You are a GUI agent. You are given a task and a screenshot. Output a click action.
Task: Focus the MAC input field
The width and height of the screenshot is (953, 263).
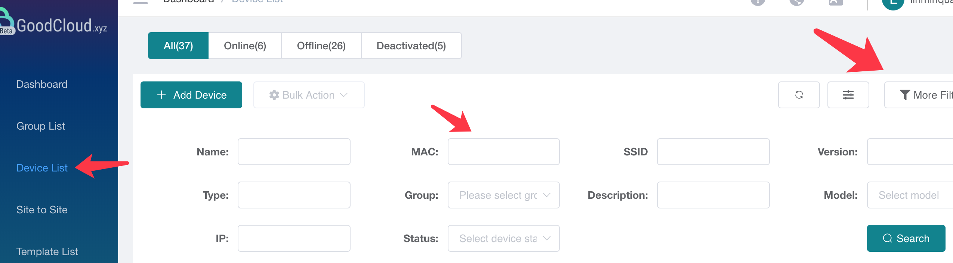(503, 152)
